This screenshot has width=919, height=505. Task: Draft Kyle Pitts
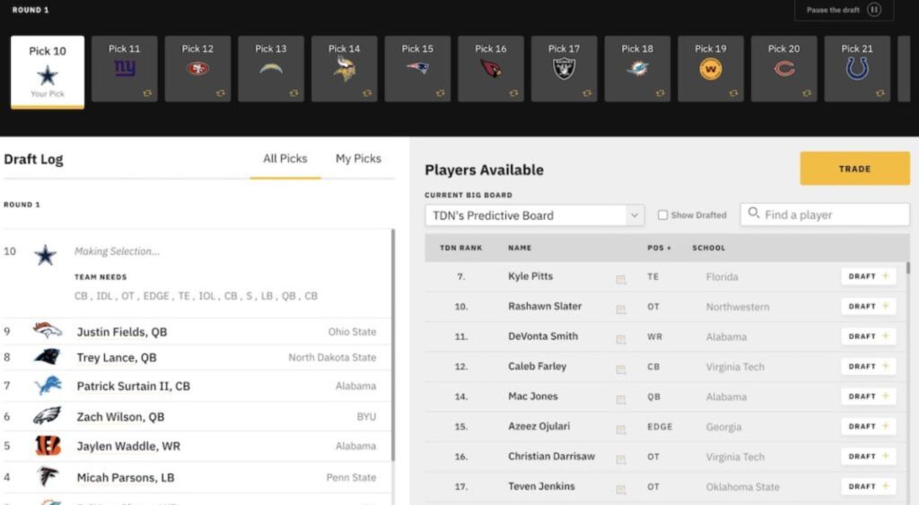(868, 276)
